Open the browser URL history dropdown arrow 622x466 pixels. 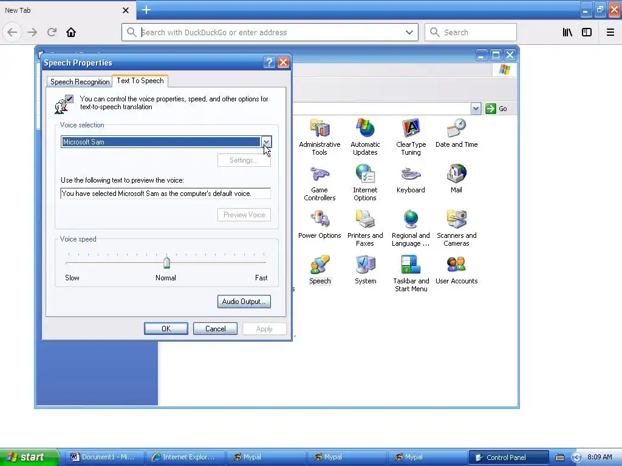[409, 32]
